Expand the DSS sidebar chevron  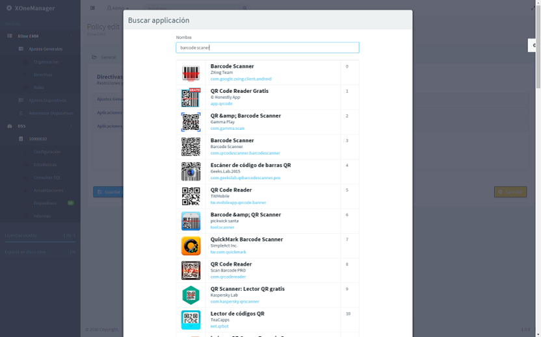click(71, 126)
